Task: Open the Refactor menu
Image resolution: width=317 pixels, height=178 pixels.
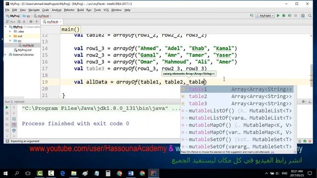Action: (69, 10)
